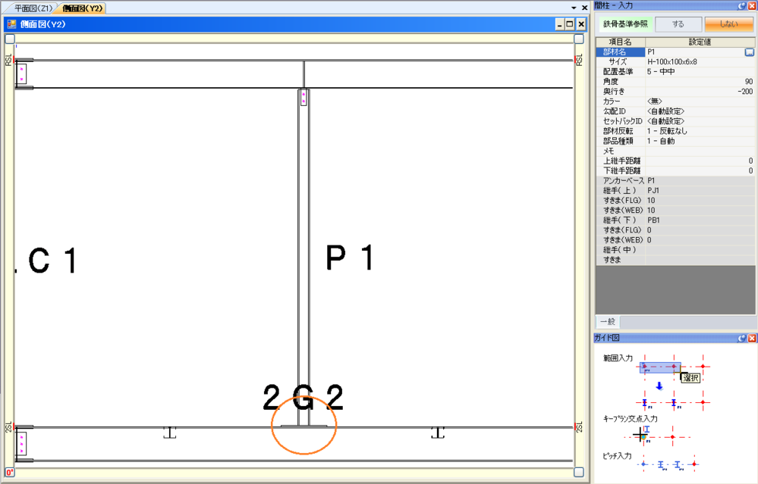
Task: Close the ガイド図 panel
Action: 752,339
